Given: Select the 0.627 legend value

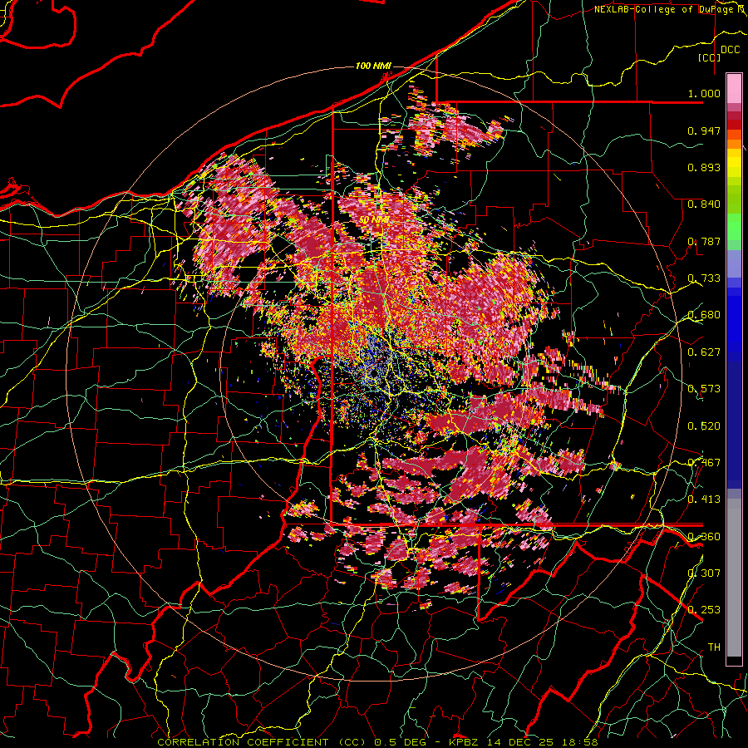Looking at the screenshot, I should pos(704,352).
